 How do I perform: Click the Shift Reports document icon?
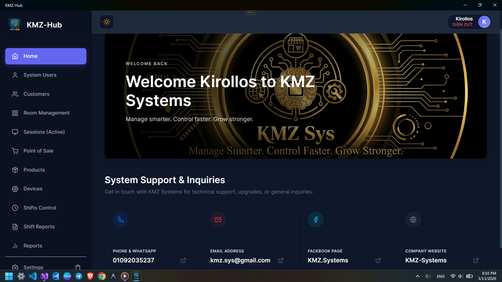(x=15, y=227)
